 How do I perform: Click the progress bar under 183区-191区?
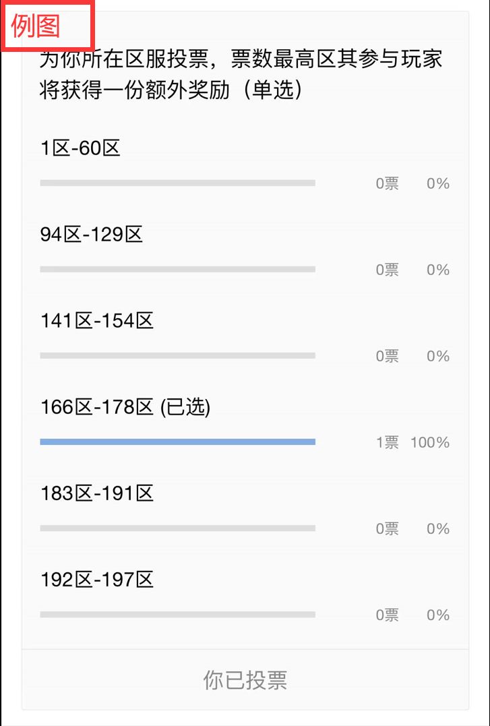click(x=177, y=528)
